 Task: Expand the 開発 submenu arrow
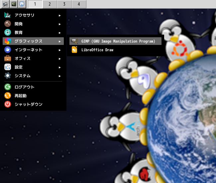(59, 24)
